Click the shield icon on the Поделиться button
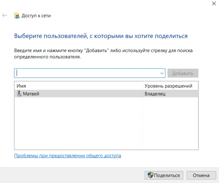 tap(150, 175)
